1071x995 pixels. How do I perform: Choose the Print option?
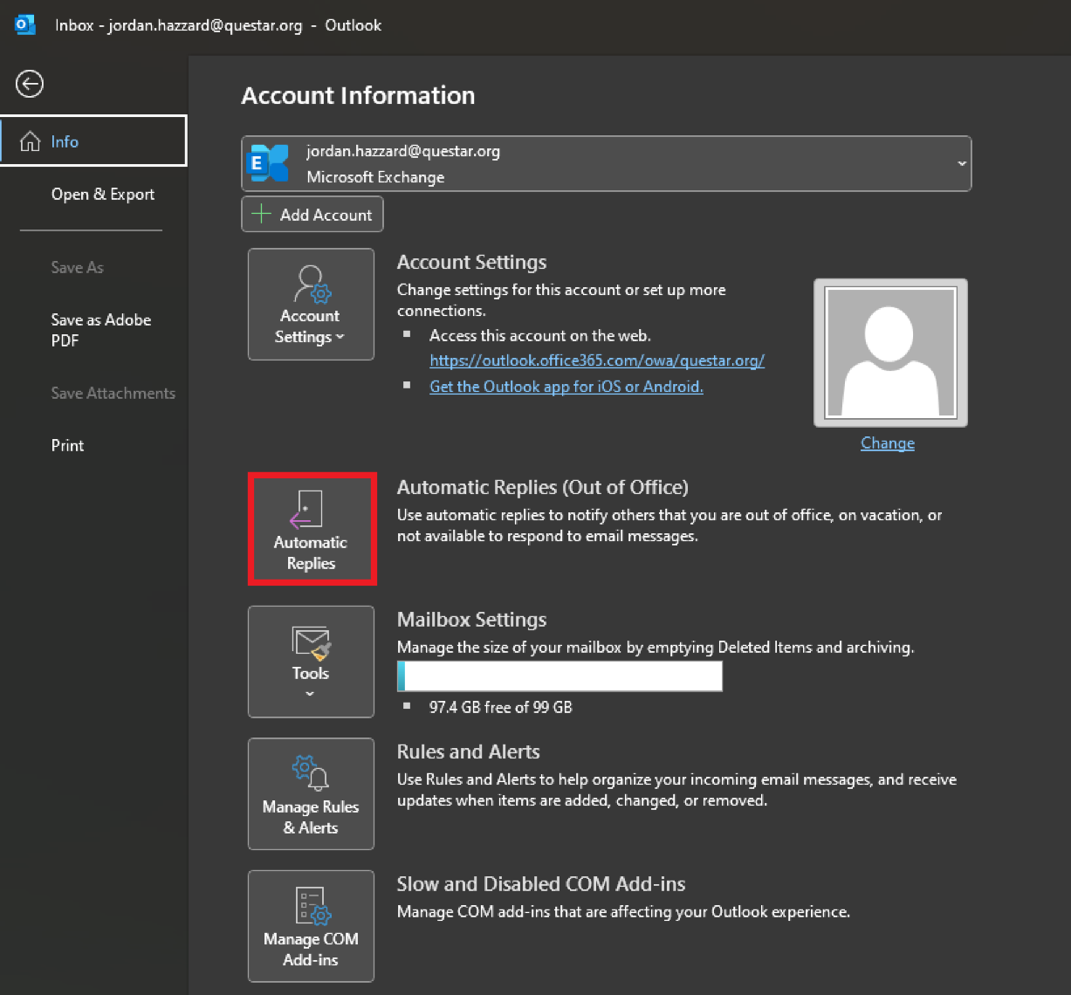tap(67, 445)
